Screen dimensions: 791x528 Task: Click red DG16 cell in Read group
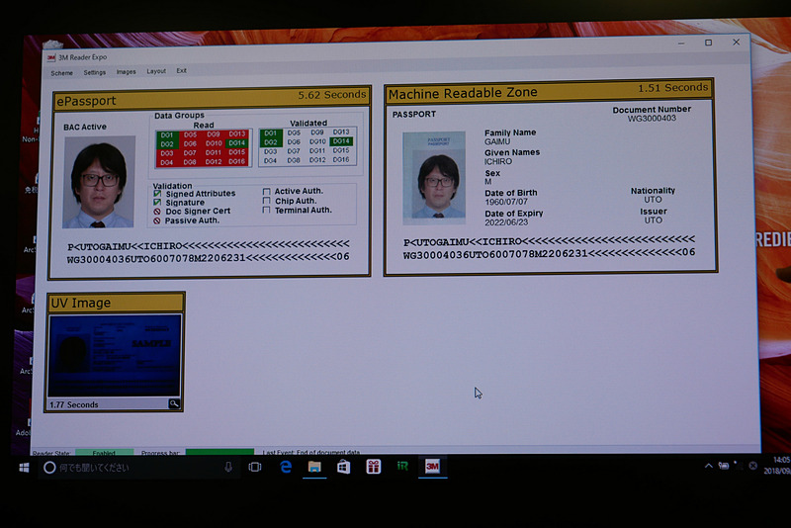click(236, 161)
